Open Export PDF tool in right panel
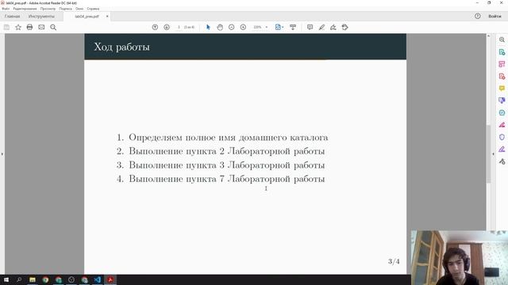The image size is (508, 285). pyautogui.click(x=502, y=52)
